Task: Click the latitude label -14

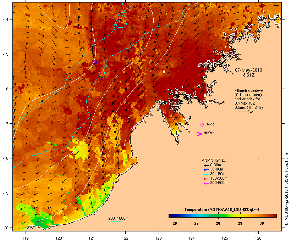Action: (5, 19)
